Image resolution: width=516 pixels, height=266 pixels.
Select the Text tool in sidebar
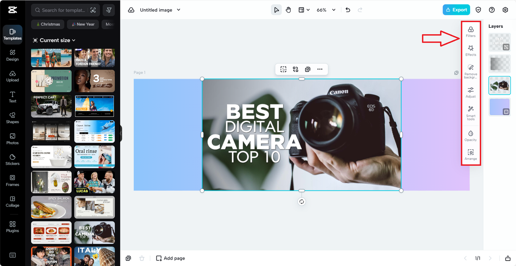[12, 97]
